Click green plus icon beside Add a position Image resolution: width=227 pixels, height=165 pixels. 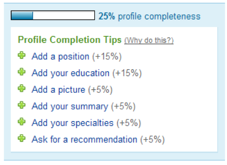[22, 55]
